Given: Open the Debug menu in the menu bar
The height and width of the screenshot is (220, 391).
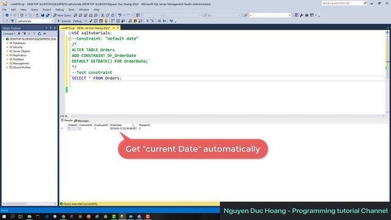Looking at the screenshot, I should [59, 10].
